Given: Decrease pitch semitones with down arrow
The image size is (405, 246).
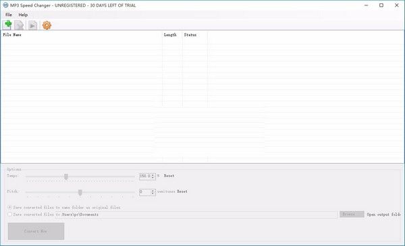Looking at the screenshot, I should 153,193.
